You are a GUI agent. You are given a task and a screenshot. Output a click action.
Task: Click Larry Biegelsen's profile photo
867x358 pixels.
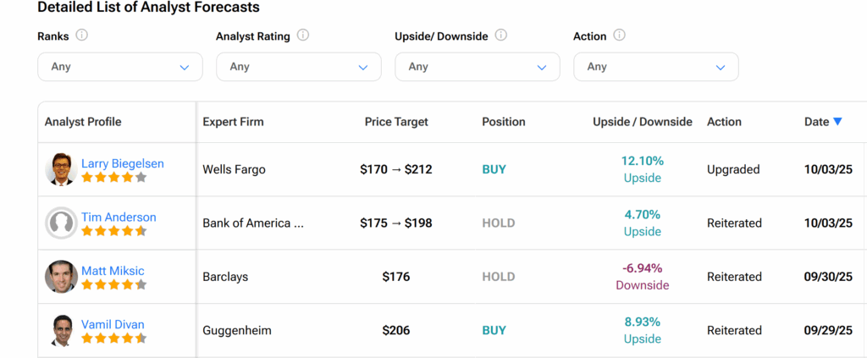pyautogui.click(x=61, y=169)
